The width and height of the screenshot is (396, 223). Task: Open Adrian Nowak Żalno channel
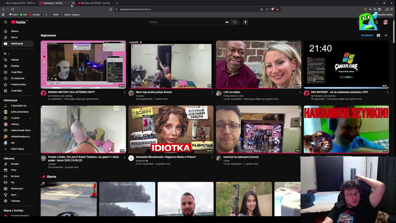tap(18, 130)
